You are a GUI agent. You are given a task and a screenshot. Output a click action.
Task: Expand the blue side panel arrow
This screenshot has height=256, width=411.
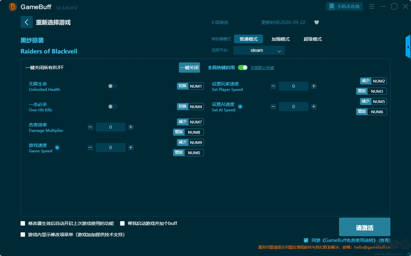408,47
